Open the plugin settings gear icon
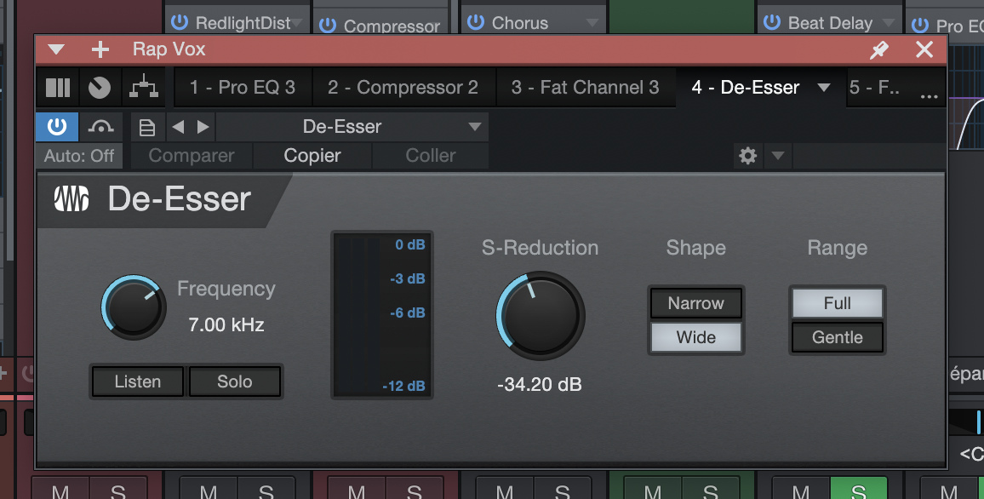Screen dimensions: 984x499 (747, 156)
